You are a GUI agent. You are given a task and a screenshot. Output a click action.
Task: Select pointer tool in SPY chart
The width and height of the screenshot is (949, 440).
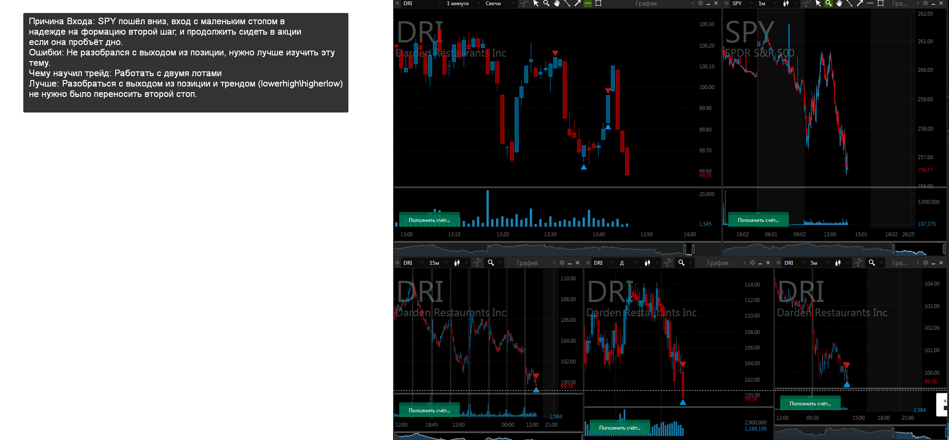[818, 3]
